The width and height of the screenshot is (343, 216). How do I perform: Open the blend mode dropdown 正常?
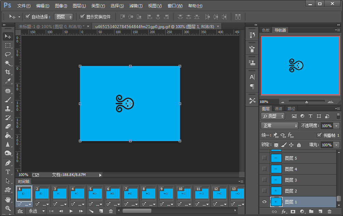(x=279, y=126)
